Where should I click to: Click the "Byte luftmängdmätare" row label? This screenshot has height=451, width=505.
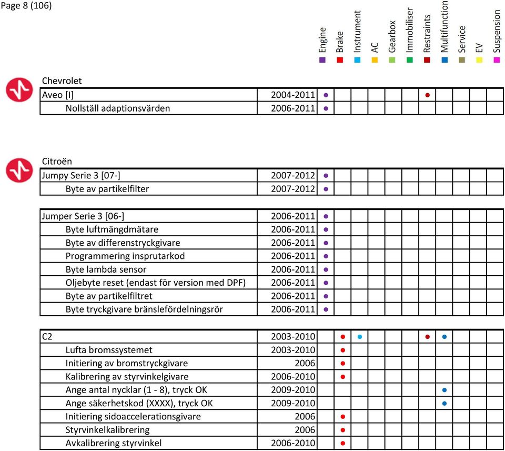coord(112,229)
